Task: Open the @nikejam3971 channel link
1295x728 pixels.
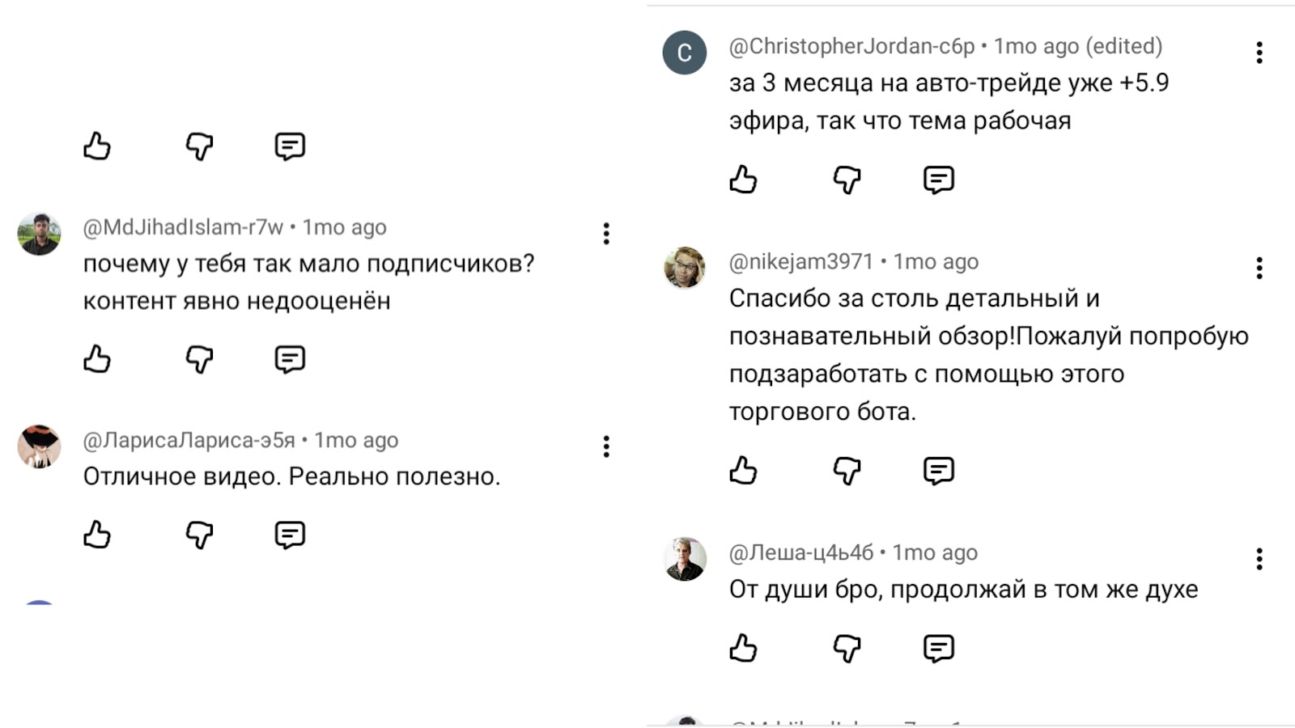Action: [x=800, y=262]
